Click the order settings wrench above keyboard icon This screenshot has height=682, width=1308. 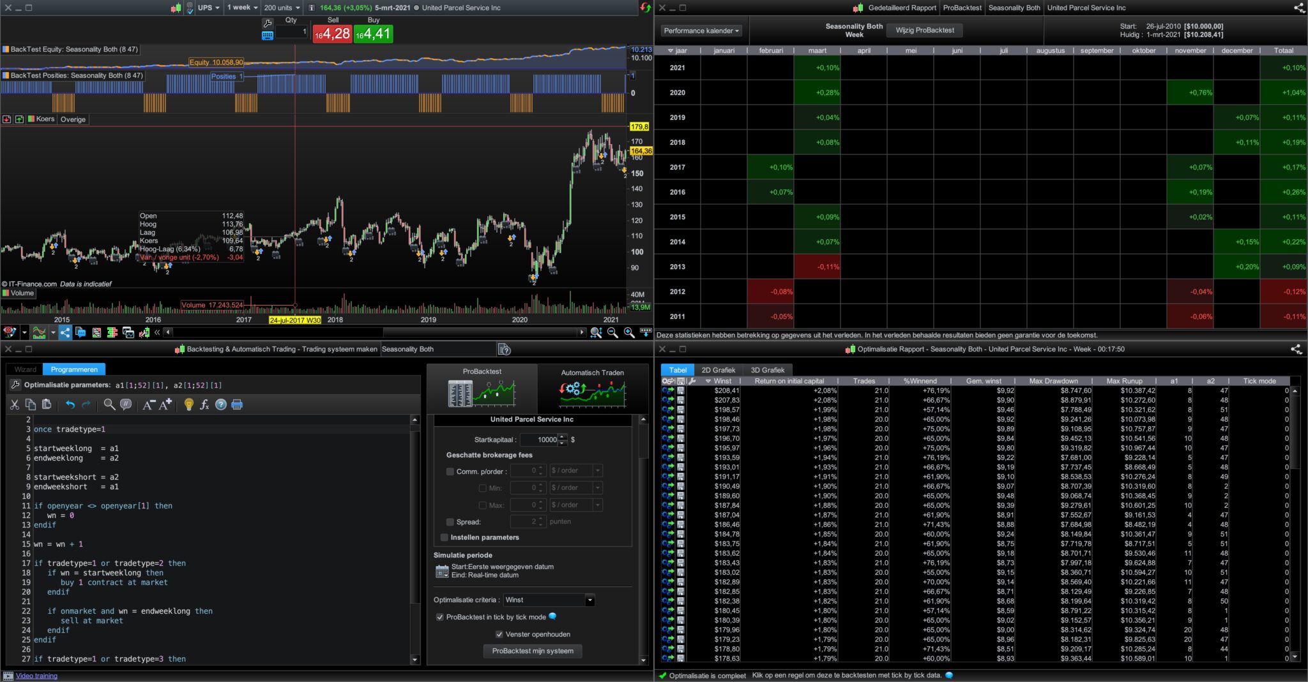tap(268, 23)
